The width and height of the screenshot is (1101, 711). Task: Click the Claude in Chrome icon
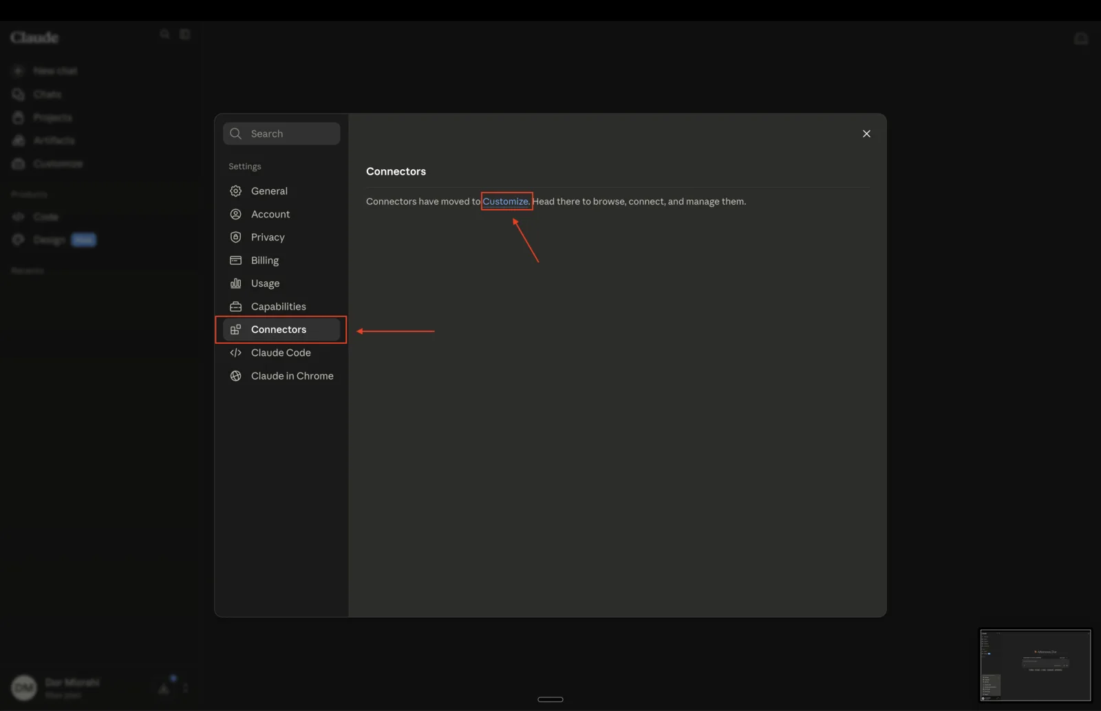pyautogui.click(x=235, y=376)
